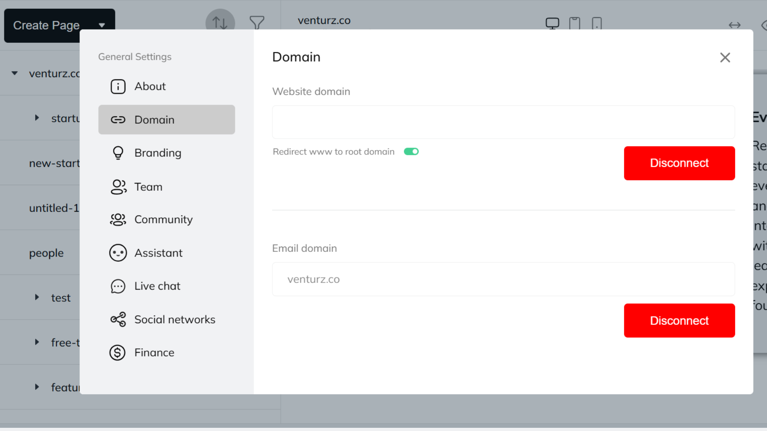Viewport: 767px width, 431px height.
Task: Select the Community settings icon
Action: click(x=118, y=219)
